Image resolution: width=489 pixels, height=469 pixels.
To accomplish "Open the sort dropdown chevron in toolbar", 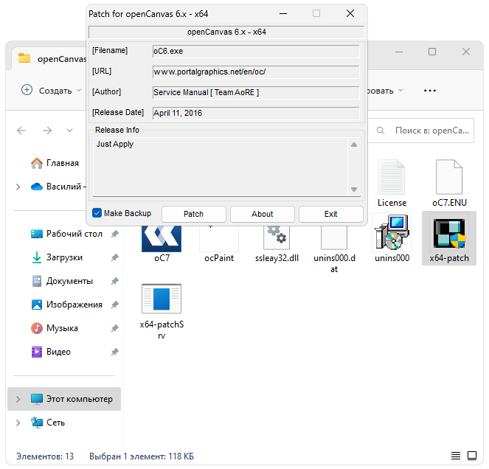I will 400,91.
